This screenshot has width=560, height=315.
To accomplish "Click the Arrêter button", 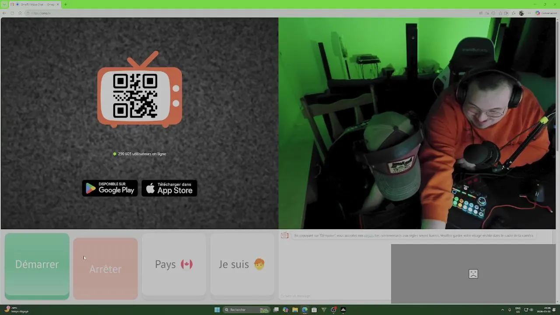I will point(105,269).
